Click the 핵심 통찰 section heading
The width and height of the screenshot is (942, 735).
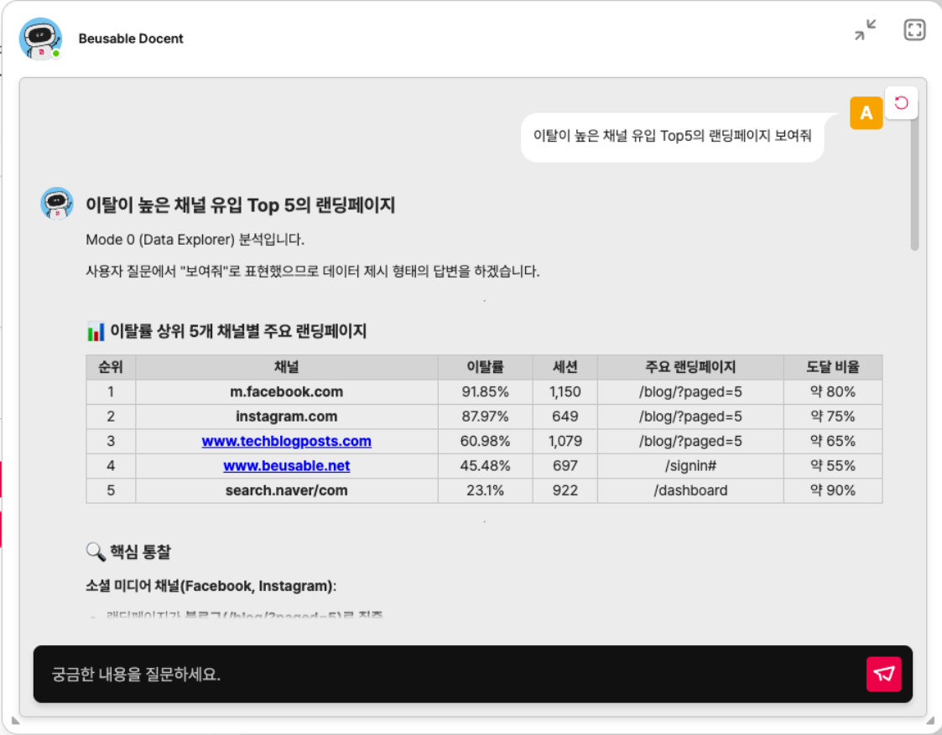140,551
